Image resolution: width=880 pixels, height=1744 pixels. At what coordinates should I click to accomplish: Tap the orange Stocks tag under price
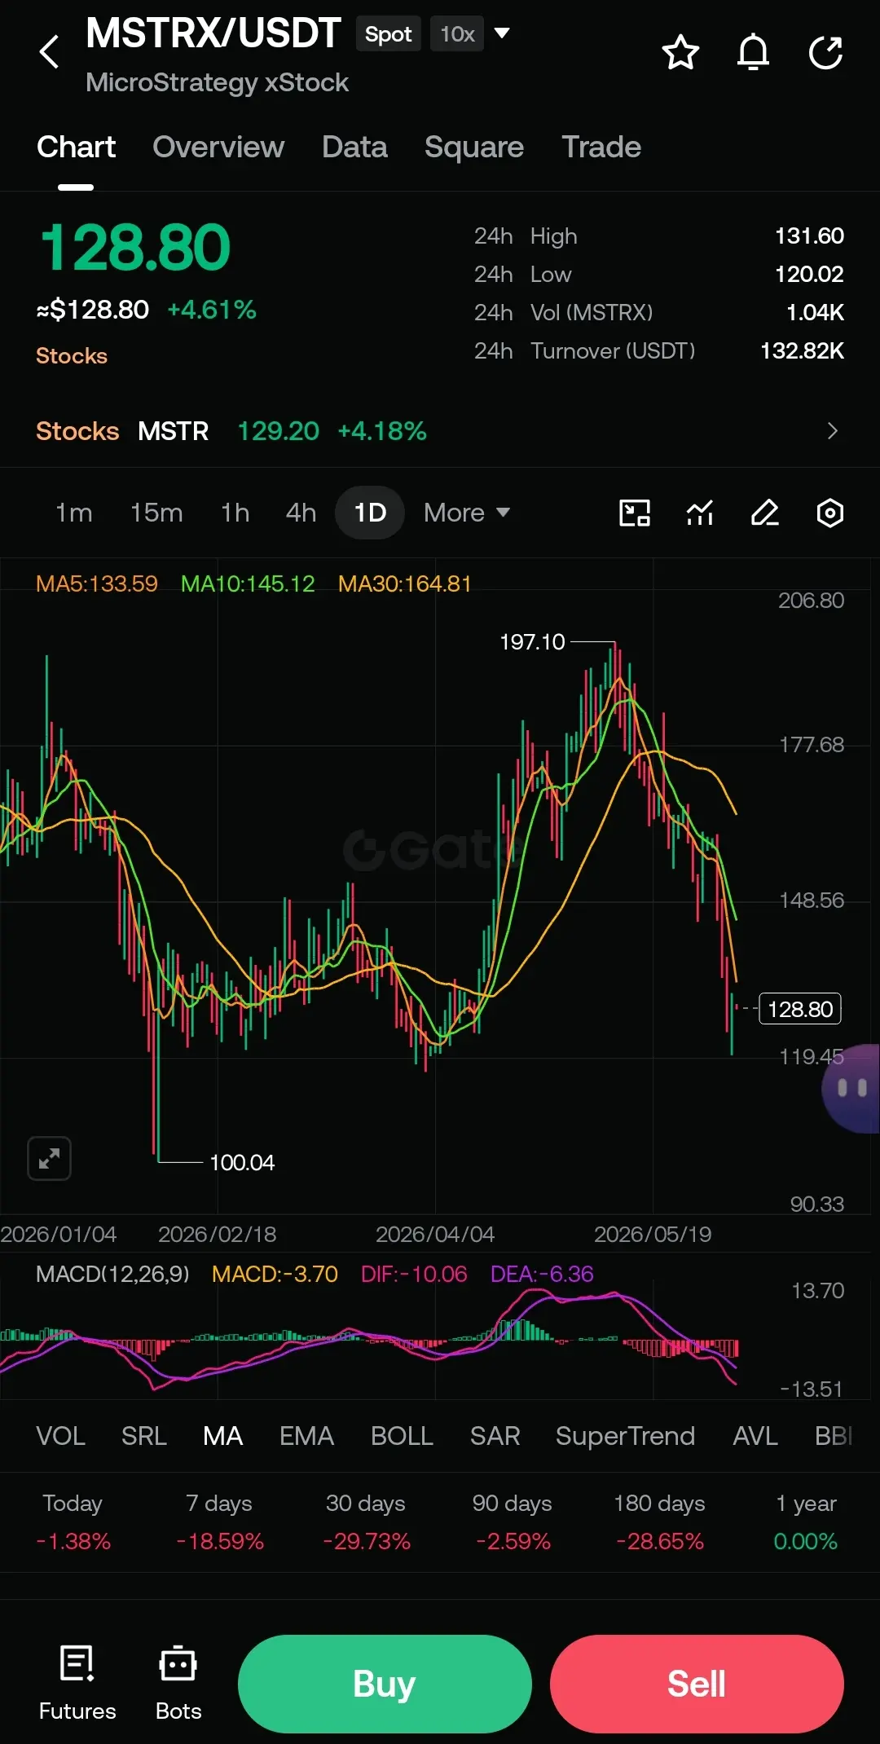point(72,356)
